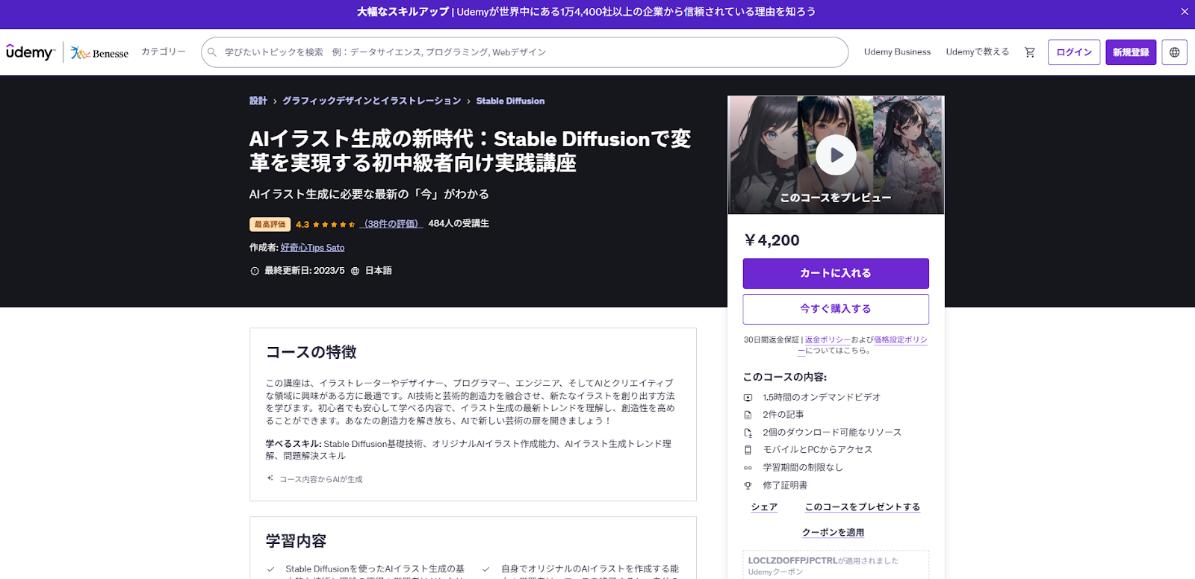Click the downloadable resources icon
1195x579 pixels.
[748, 433]
